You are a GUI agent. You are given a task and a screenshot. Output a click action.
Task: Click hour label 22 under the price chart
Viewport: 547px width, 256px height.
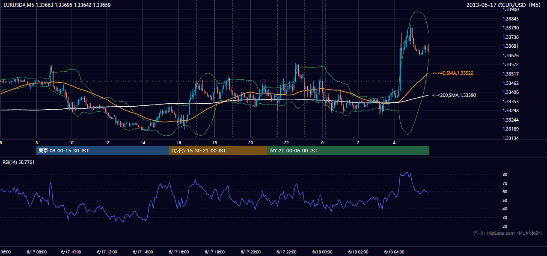tap(287, 143)
